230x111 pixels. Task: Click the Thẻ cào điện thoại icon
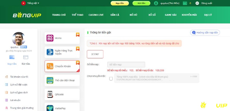[50, 80]
